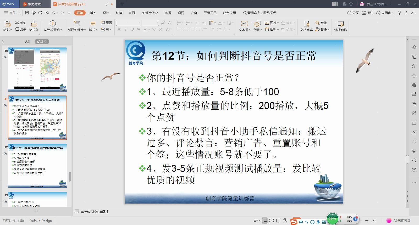Open the Selection Pane (选择窗格)
Viewport: 419px width, 225px height.
coord(340,26)
